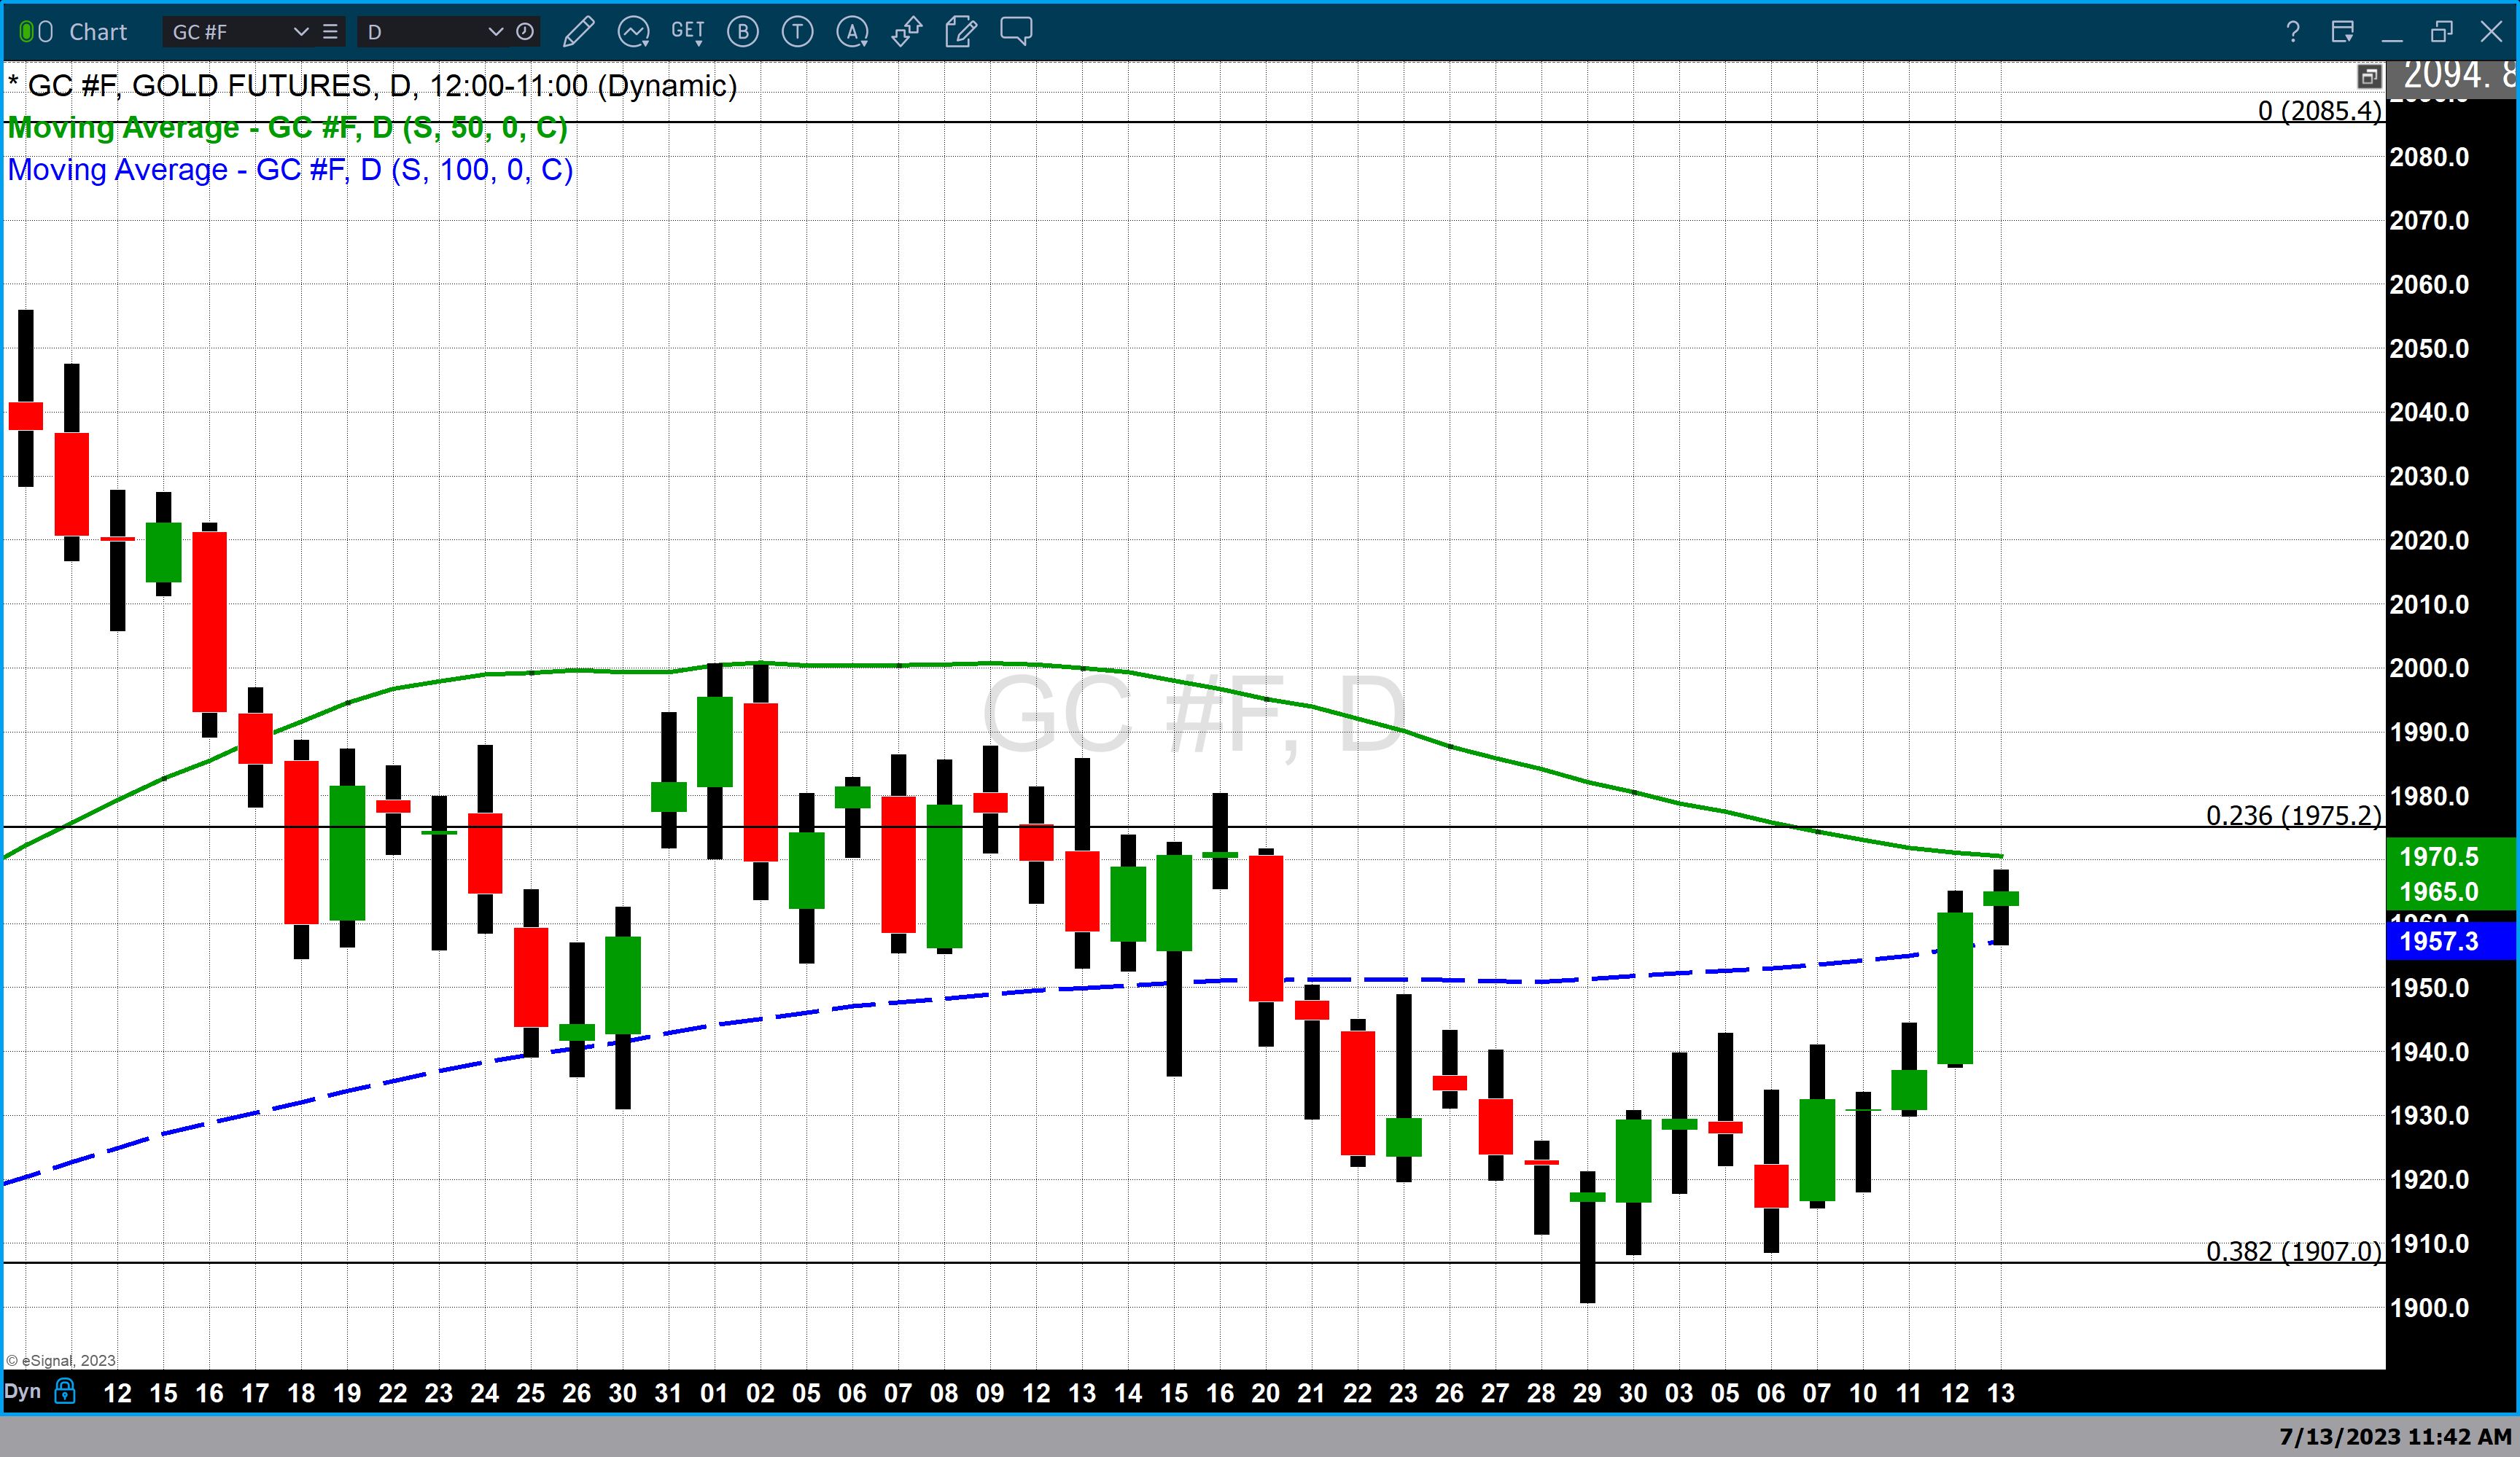The width and height of the screenshot is (2520, 1457).
Task: Select the drawing pencil tool
Action: pos(580,32)
